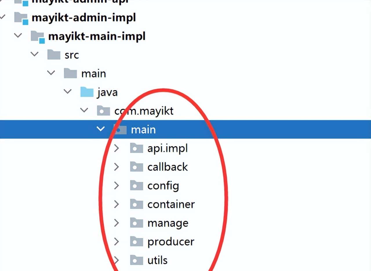The image size is (371, 271).
Task: Select the mayikt-admin-impl module label
Action: [83, 18]
